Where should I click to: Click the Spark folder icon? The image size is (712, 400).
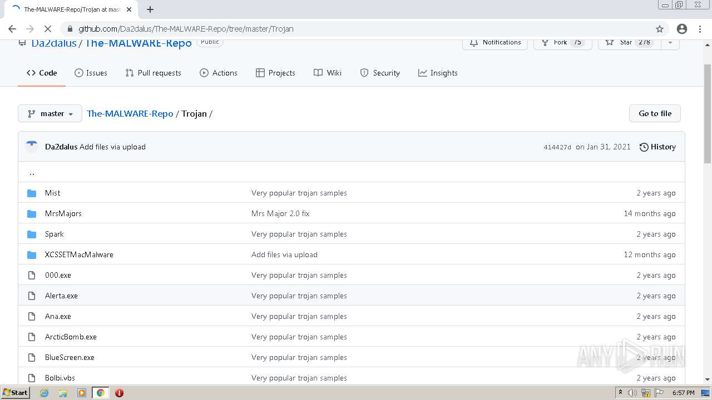(x=32, y=234)
